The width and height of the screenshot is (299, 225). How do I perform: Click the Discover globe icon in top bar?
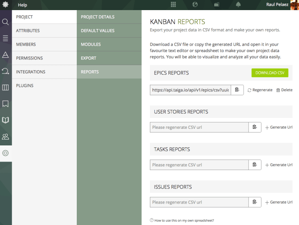pyautogui.click(x=195, y=5)
